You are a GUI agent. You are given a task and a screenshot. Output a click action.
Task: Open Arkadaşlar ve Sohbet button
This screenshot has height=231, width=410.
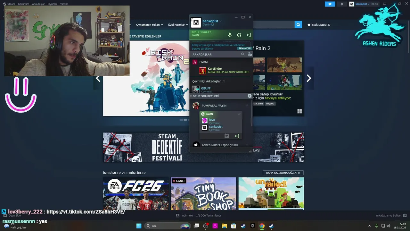pos(391,216)
